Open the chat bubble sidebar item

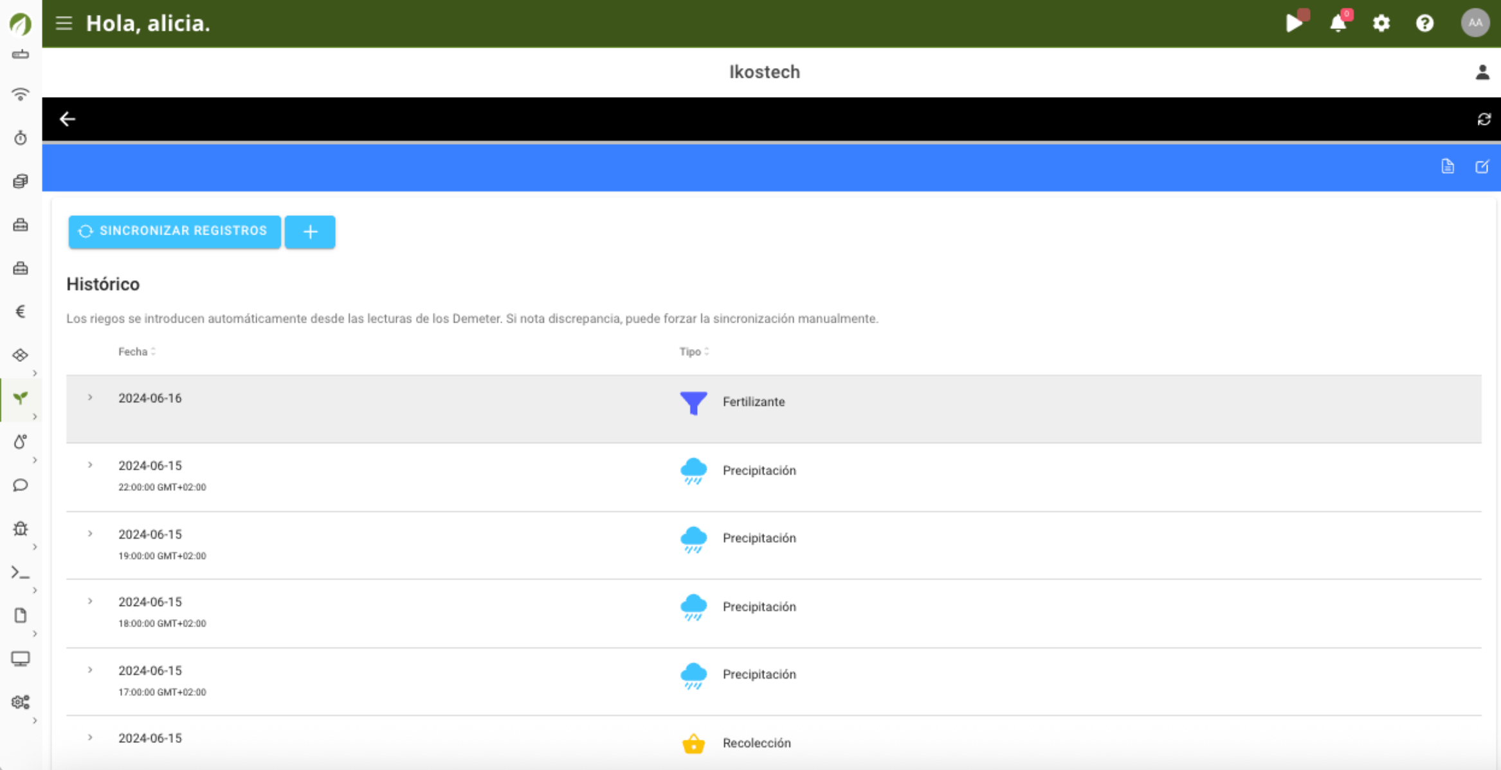click(21, 485)
